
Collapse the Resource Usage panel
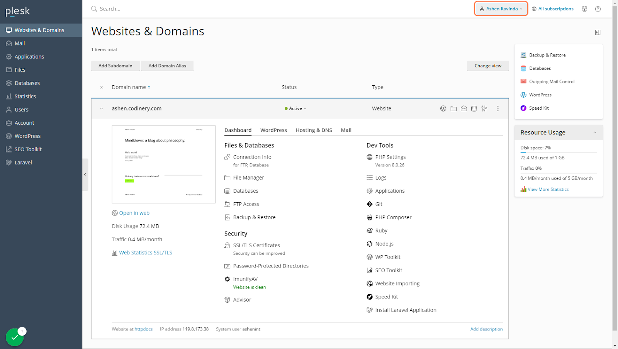595,132
